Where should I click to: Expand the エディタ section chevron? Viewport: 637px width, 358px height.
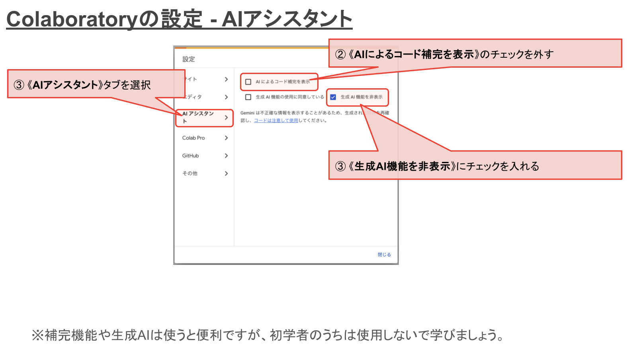pos(226,97)
